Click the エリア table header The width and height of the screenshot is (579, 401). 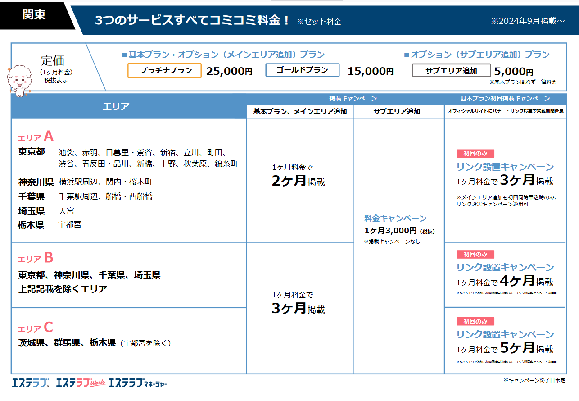(x=116, y=106)
